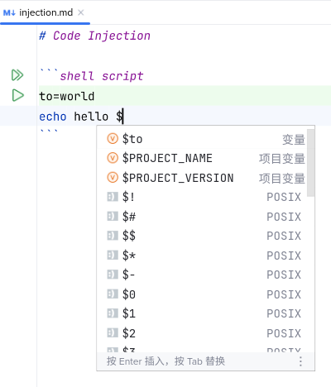Click the Markdown file icon on the tab
Screen dimensions: 331x387
9,13
